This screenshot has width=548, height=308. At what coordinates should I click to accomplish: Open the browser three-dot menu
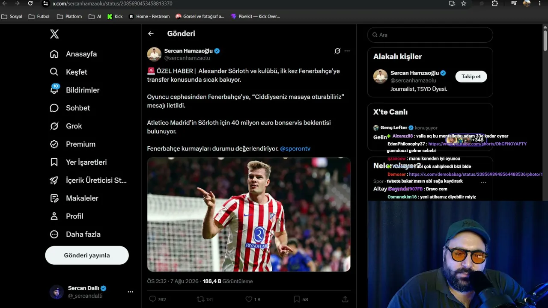click(x=540, y=3)
